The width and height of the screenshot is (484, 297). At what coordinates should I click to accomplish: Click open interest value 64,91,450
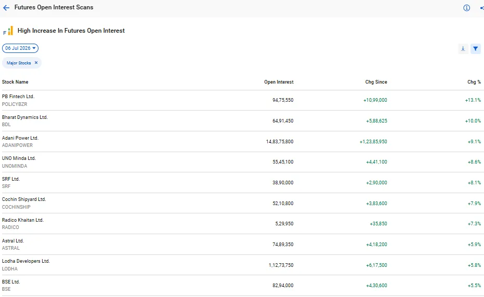pos(283,121)
